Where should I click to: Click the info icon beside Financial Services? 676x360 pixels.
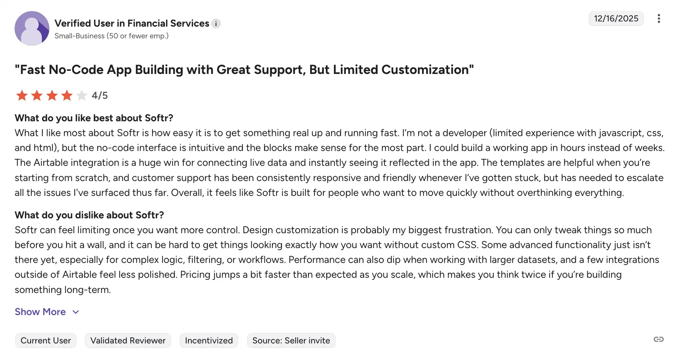click(x=216, y=23)
